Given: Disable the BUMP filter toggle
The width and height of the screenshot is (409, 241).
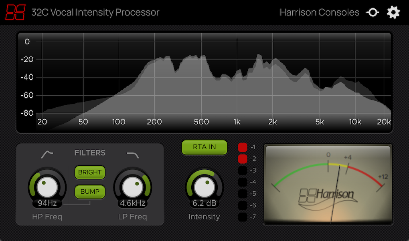Looking at the screenshot, I should [x=90, y=192].
